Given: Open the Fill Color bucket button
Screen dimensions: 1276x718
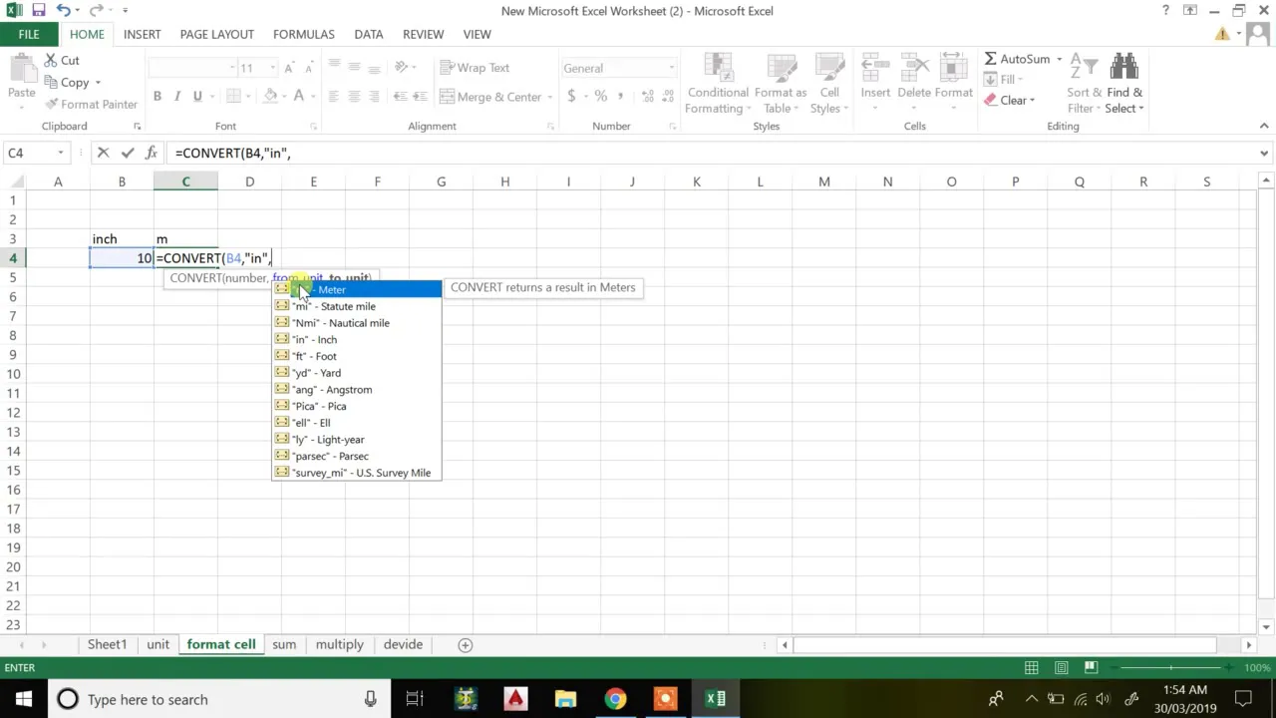Looking at the screenshot, I should click(270, 97).
